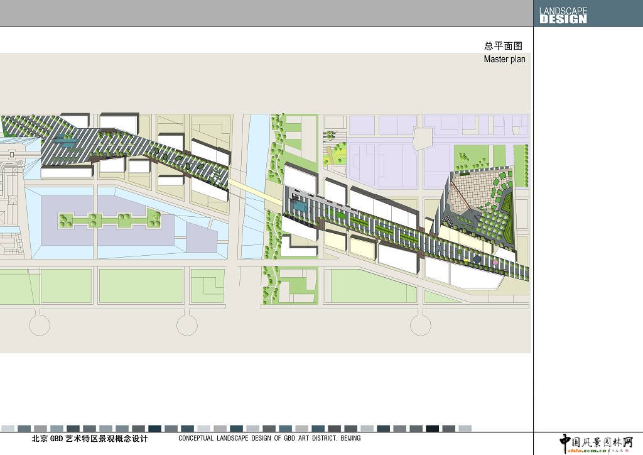Click the LANDSCAPE DESIGN header logo
Image resolution: width=643 pixels, height=455 pixels.
pos(563,15)
